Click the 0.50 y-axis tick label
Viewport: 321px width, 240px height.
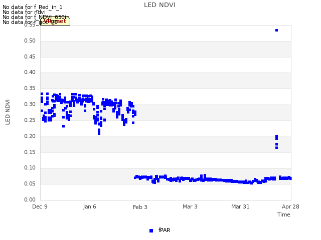point(30,40)
